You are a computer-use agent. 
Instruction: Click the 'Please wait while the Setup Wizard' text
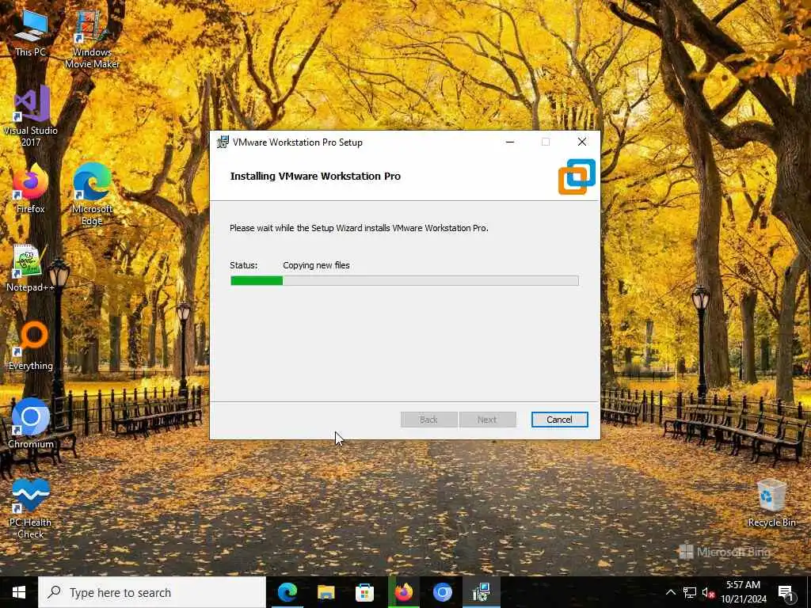pos(359,228)
